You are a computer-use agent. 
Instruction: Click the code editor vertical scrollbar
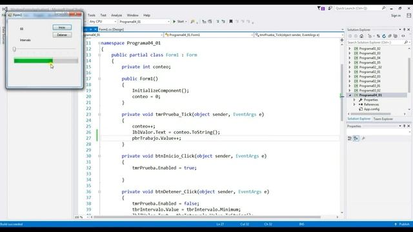pos(342,93)
